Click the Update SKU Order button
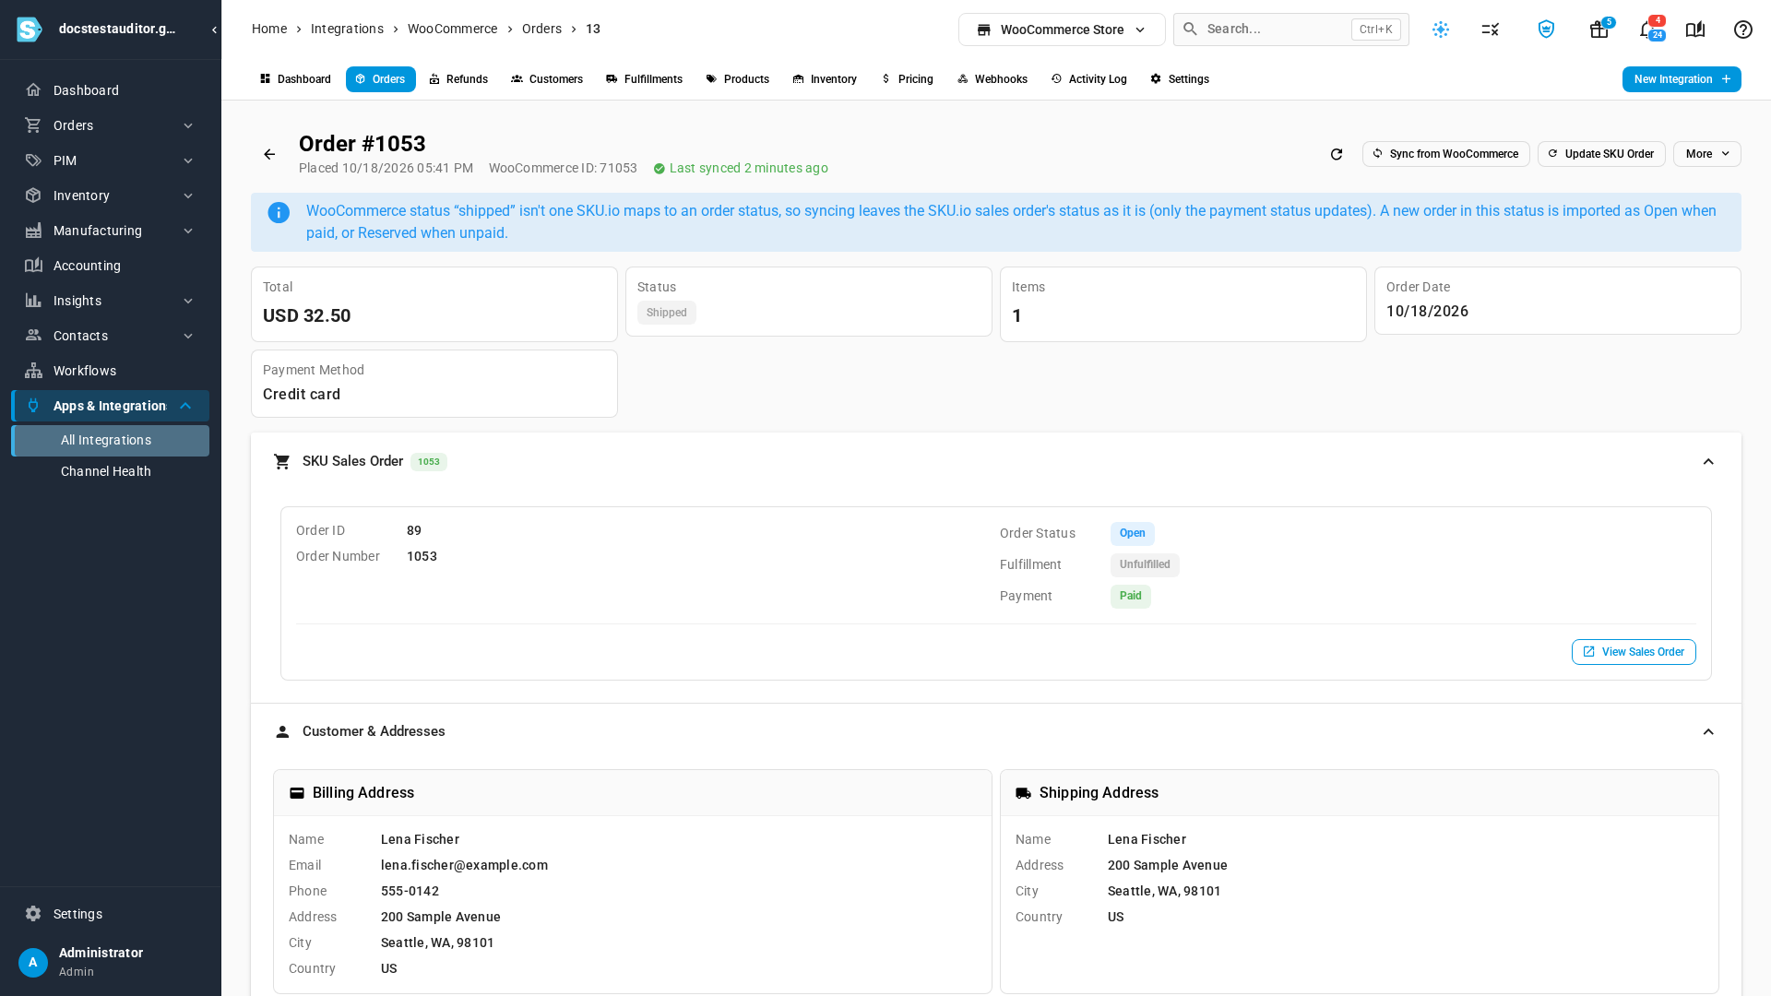The height and width of the screenshot is (996, 1771). coord(1601,154)
